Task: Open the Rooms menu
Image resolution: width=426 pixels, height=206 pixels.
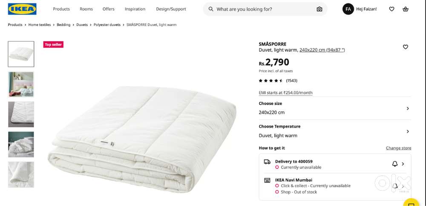Action: [x=86, y=9]
